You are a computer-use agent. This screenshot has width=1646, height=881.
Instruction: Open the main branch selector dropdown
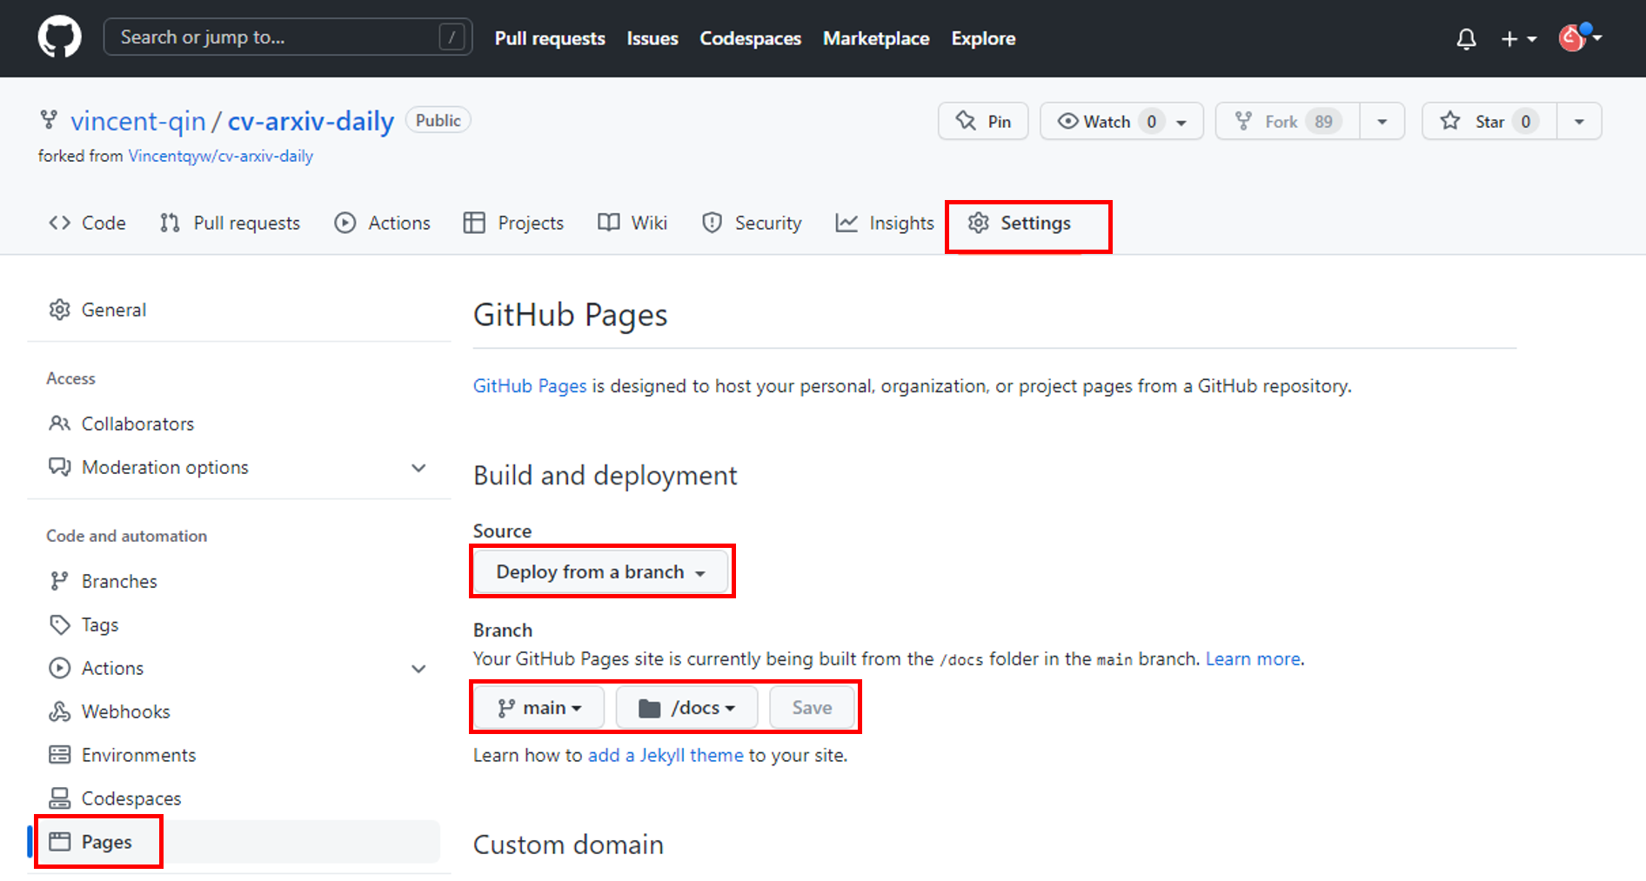pyautogui.click(x=539, y=708)
